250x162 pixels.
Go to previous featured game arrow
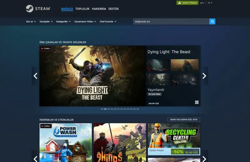tap(35, 76)
